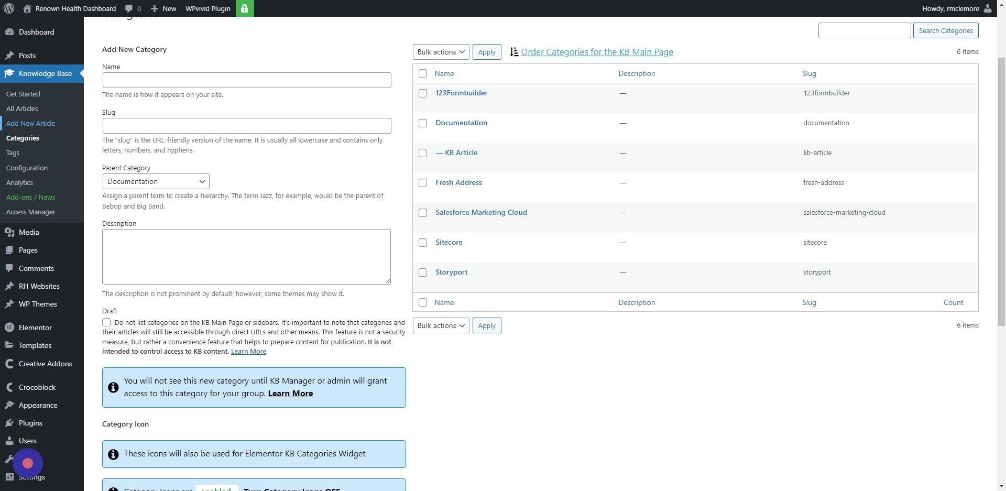Open Get Started submenu item
The width and height of the screenshot is (1006, 491).
[x=23, y=94]
